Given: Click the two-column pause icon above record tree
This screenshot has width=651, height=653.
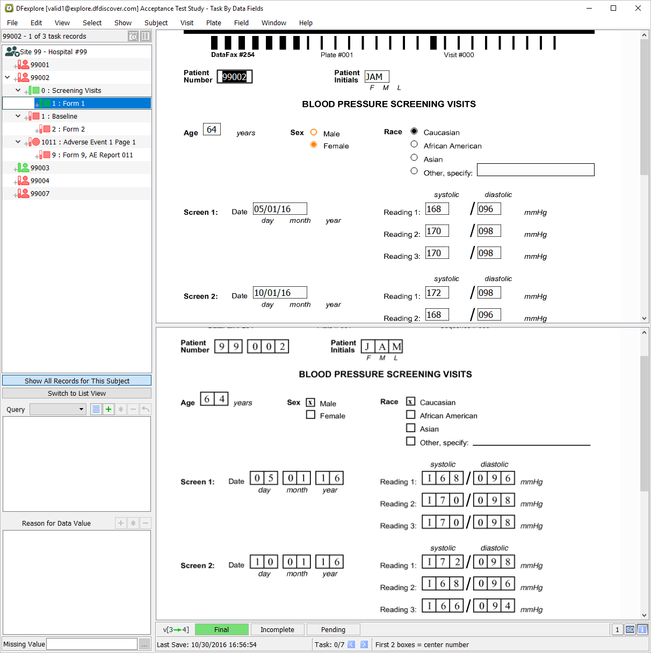Looking at the screenshot, I should click(x=146, y=36).
